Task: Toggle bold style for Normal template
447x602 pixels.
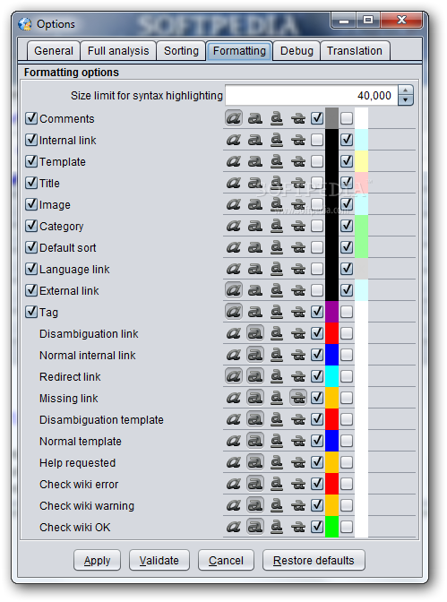Action: 255,441
